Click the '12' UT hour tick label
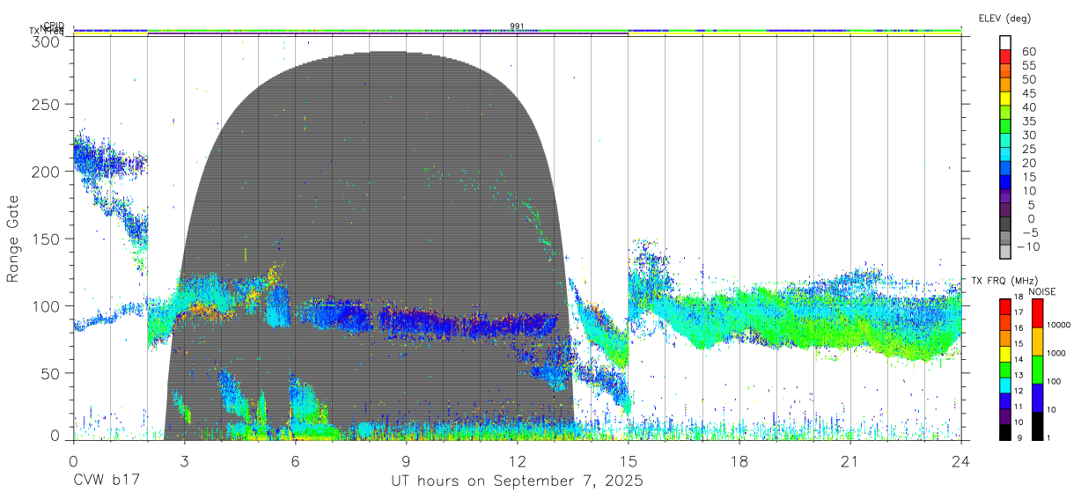Image resolution: width=1081 pixels, height=499 pixels. pos(517,461)
